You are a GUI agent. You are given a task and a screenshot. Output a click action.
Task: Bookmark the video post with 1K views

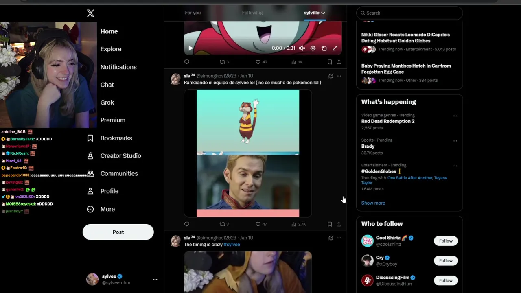[330, 62]
